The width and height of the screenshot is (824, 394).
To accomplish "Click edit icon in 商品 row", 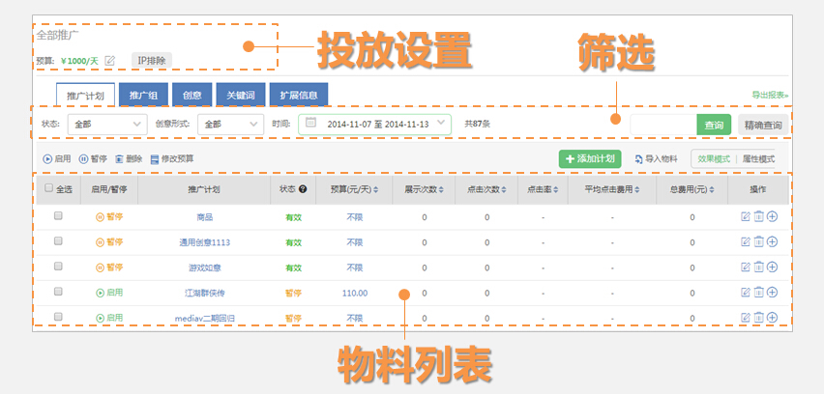I will (745, 216).
